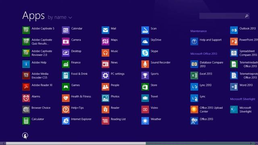Open Database Compare 2013
The image size is (258, 145).
pyautogui.click(x=207, y=64)
